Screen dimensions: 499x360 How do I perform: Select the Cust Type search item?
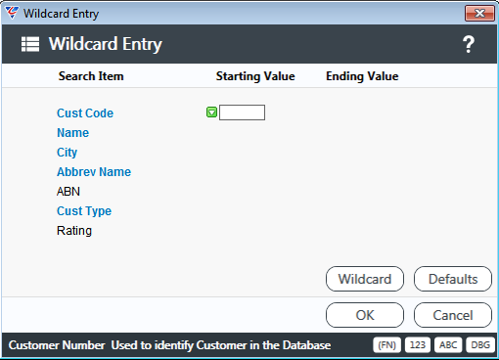click(x=84, y=211)
